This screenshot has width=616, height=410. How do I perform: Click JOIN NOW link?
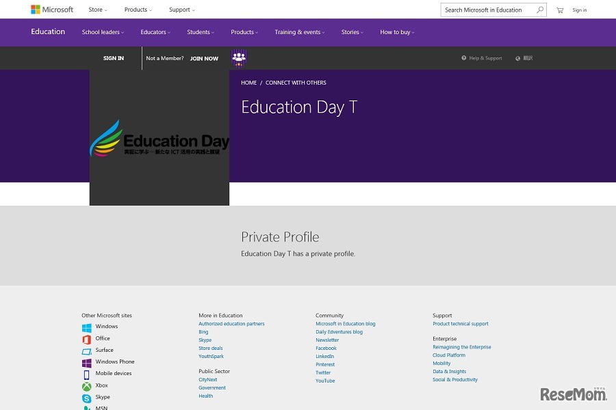(x=204, y=59)
